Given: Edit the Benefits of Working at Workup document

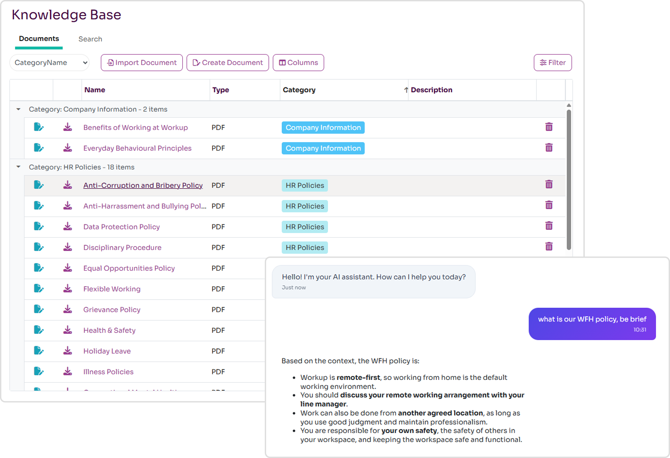Looking at the screenshot, I should click(x=39, y=127).
